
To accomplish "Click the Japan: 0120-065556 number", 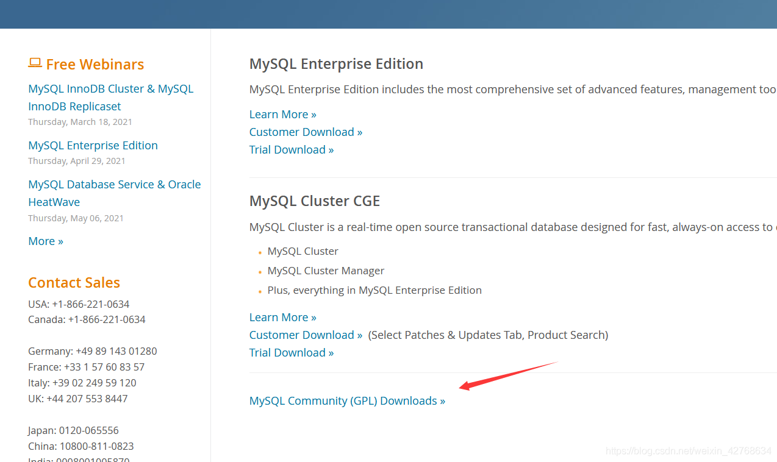I will (73, 430).
